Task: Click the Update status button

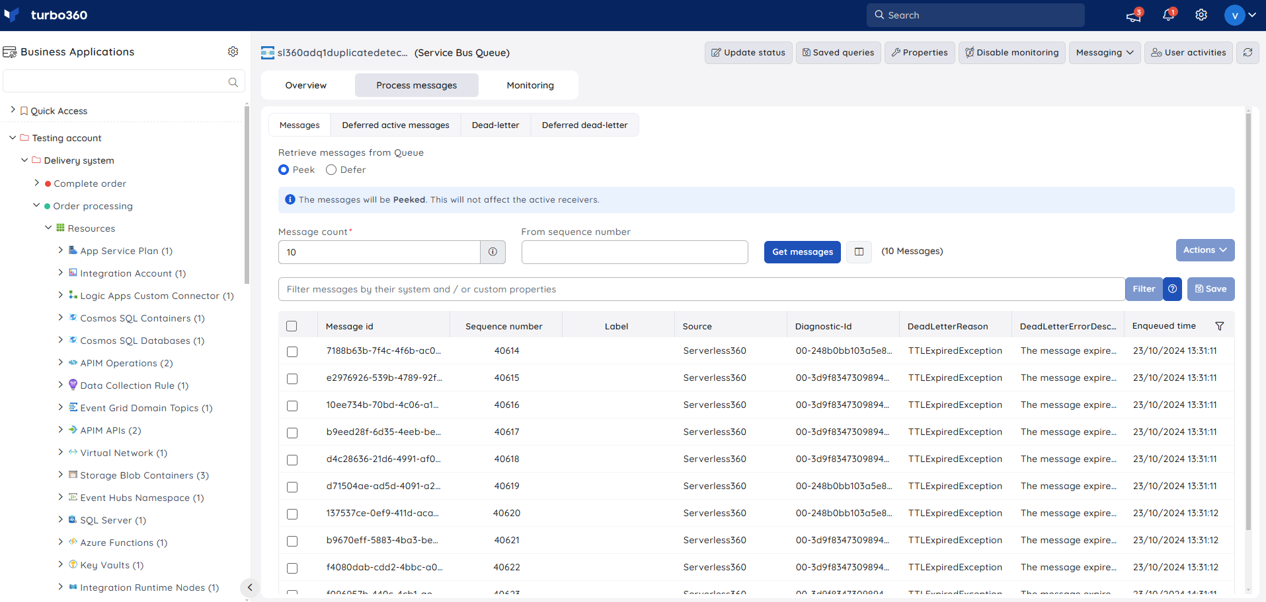Action: pos(748,52)
